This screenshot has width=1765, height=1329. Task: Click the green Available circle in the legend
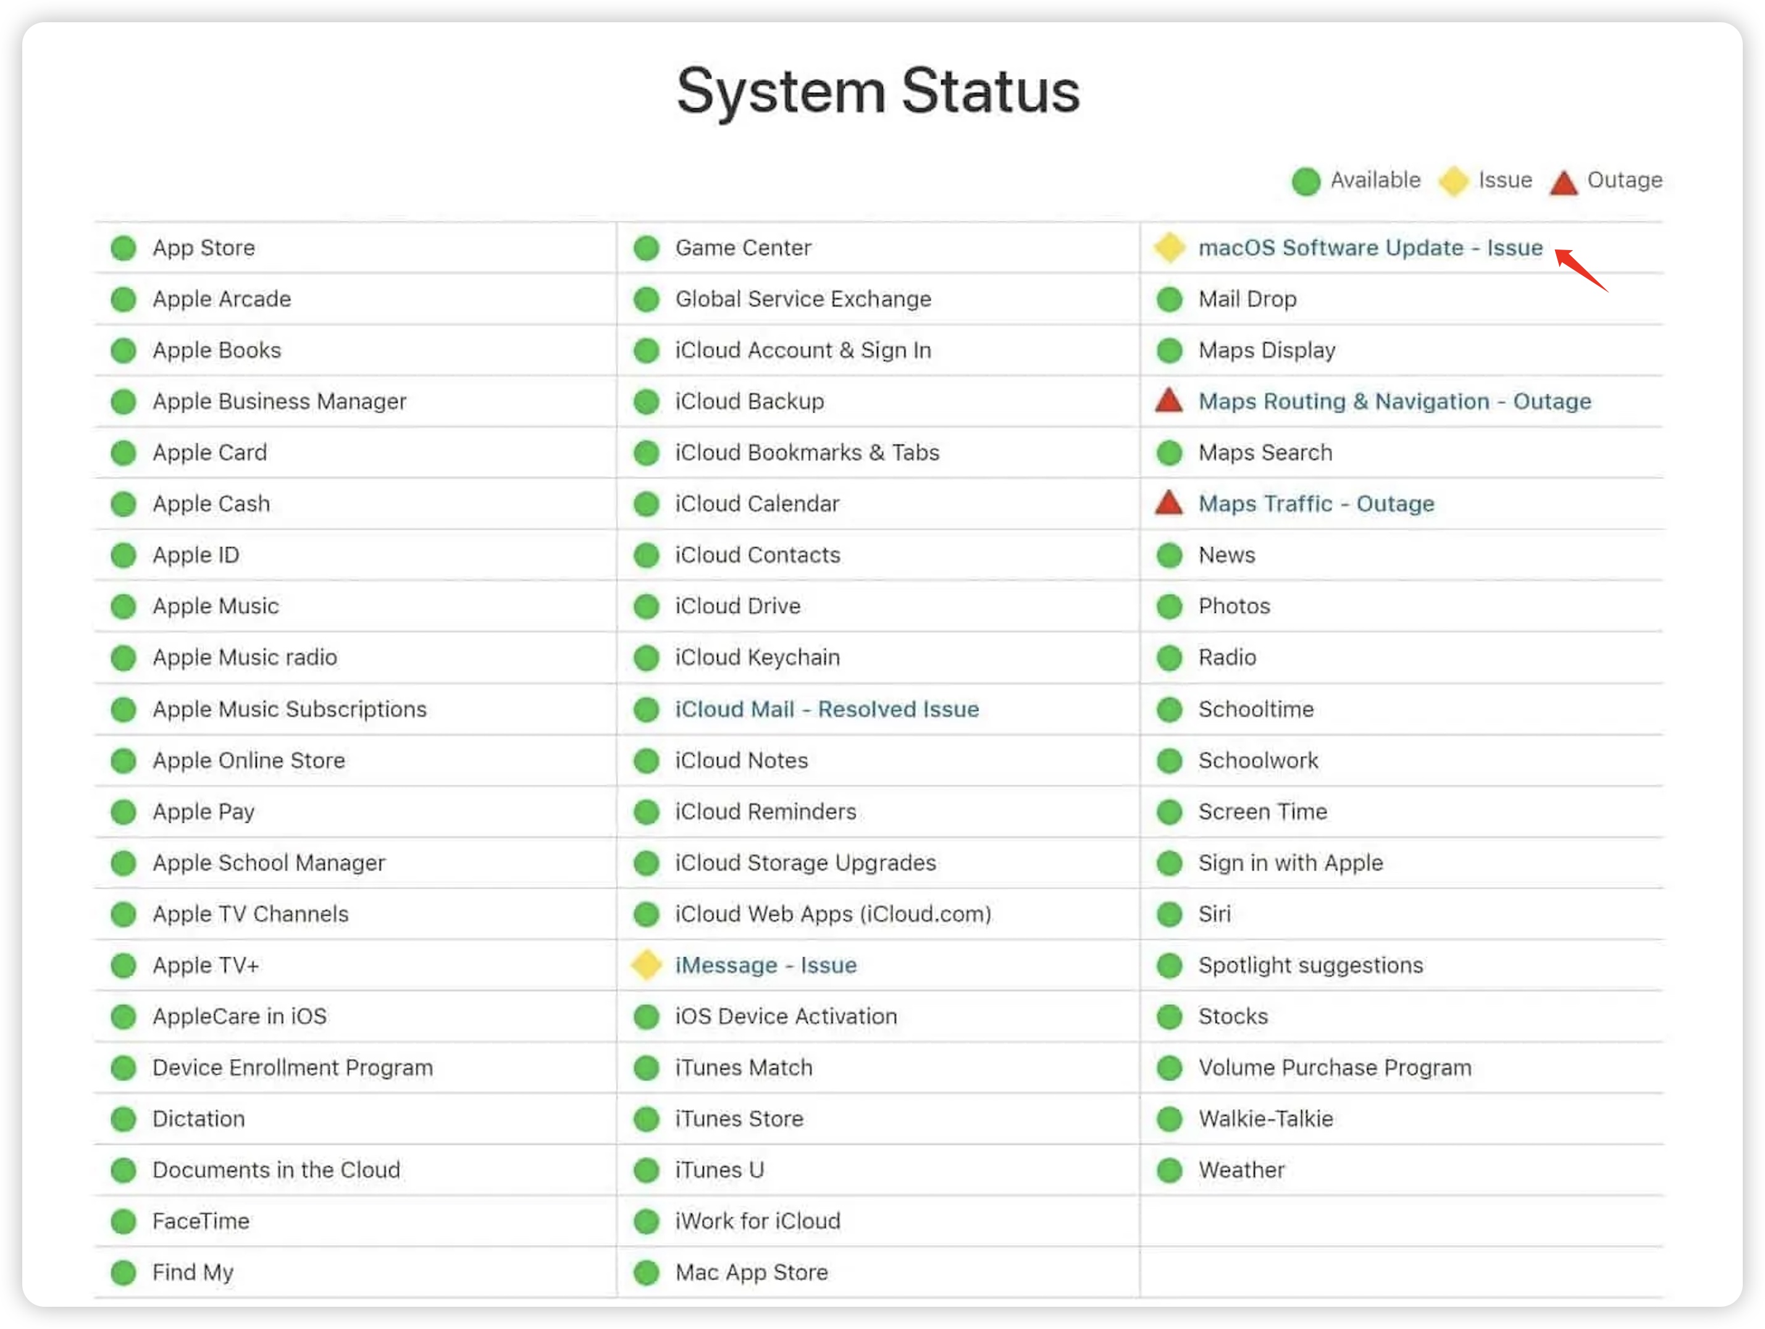[1306, 181]
